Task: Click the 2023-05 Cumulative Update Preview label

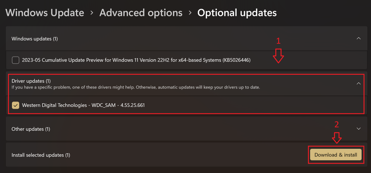Action: point(136,60)
